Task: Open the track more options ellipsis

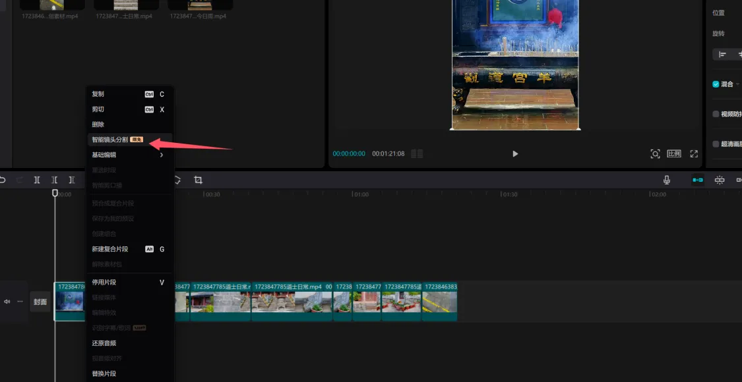Action: (x=20, y=302)
